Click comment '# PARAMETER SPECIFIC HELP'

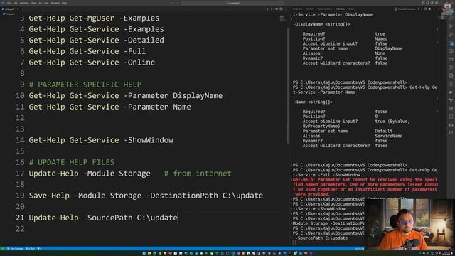85,85
